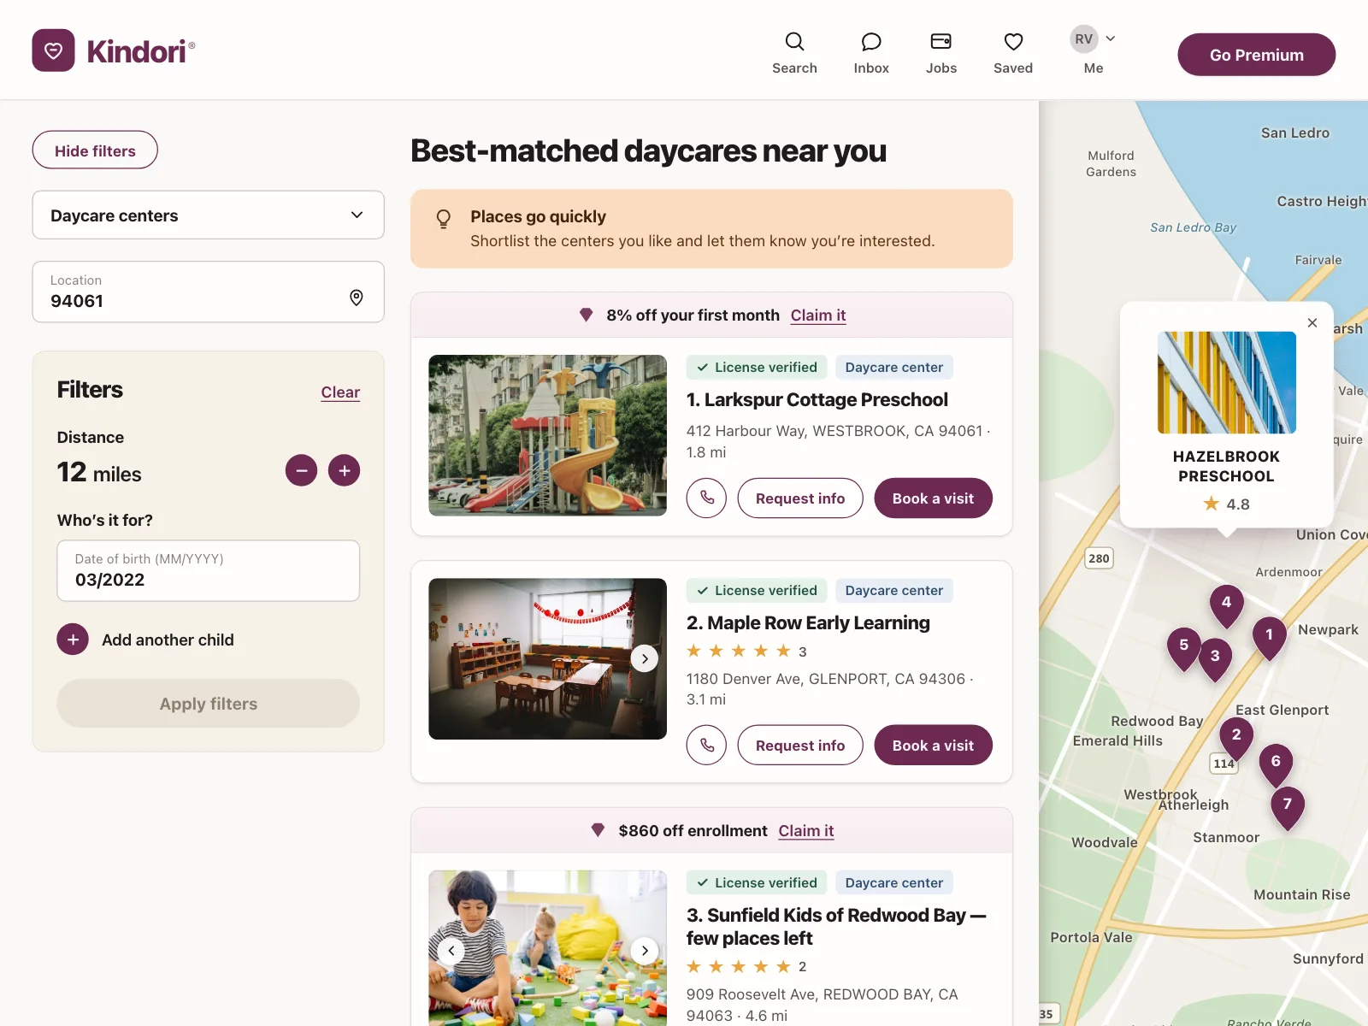Increase distance with the plus button

[345, 470]
